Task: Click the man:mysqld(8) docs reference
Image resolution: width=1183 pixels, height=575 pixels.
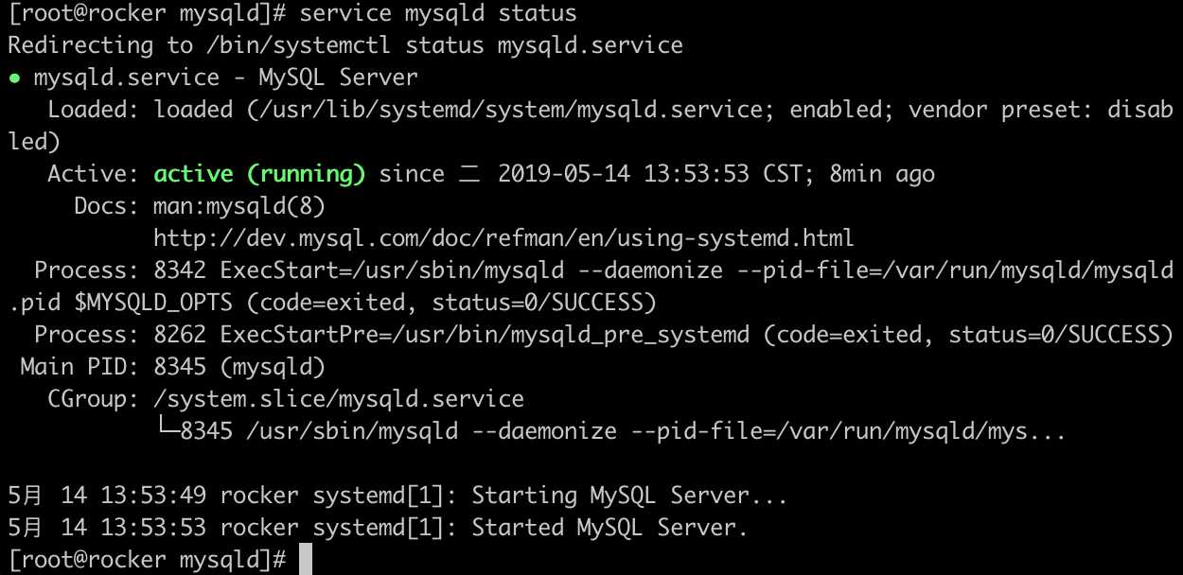Action: (239, 206)
